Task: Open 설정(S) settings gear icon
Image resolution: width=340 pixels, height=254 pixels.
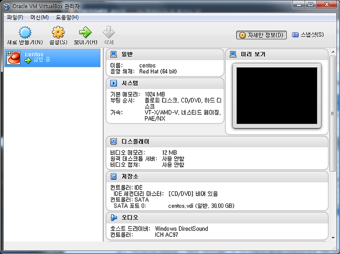Action: (x=58, y=32)
